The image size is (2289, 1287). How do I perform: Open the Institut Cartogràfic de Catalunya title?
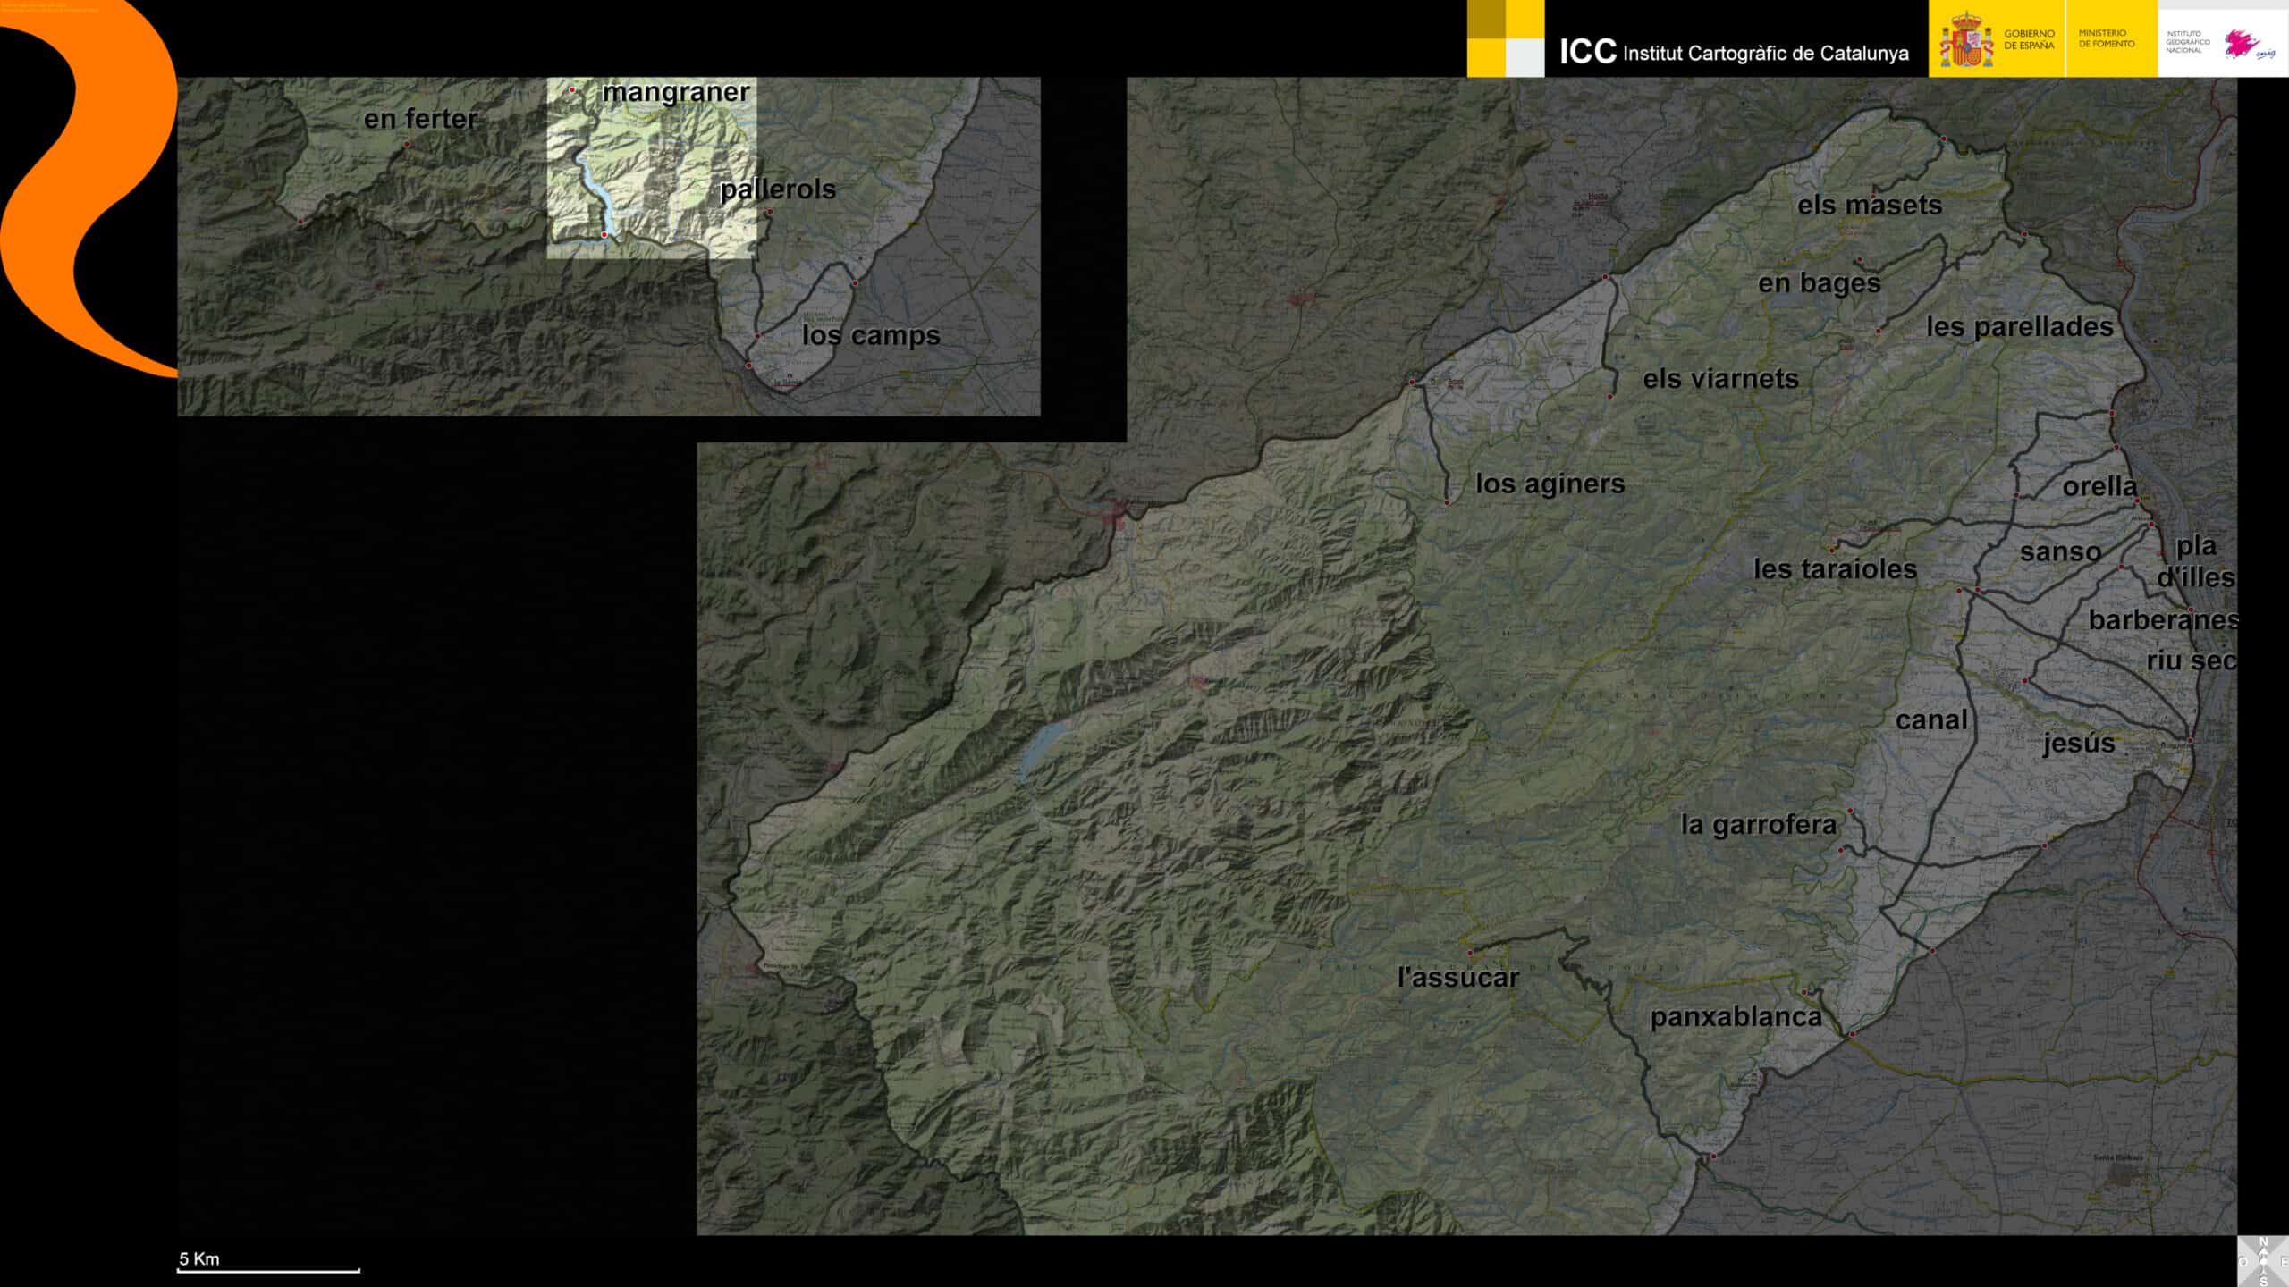[1765, 53]
